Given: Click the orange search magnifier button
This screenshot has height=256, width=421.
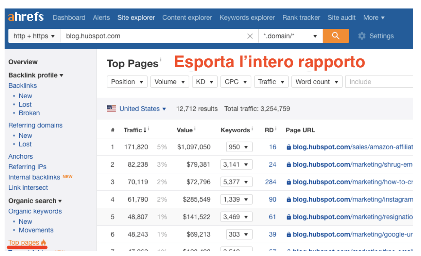Looking at the screenshot, I should pos(336,36).
